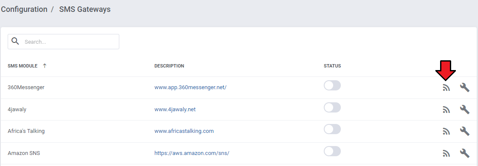
Task: Enable the 360Messenger status toggle
Action: 332,85
